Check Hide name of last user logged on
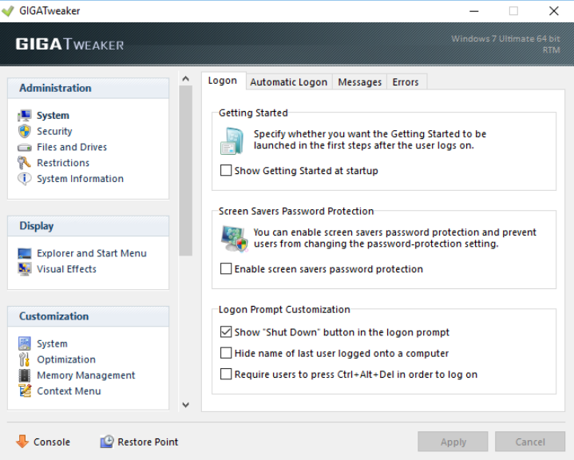Screen dimensions: 574x460 tap(226, 353)
